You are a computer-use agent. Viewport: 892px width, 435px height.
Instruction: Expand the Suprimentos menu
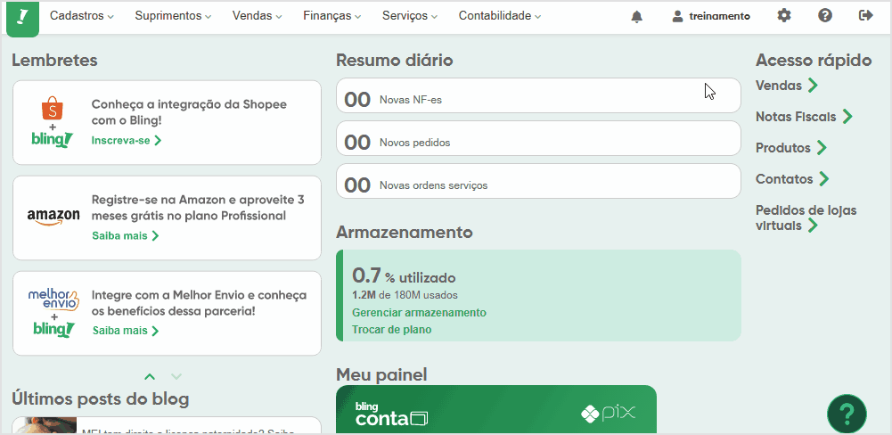pyautogui.click(x=173, y=16)
